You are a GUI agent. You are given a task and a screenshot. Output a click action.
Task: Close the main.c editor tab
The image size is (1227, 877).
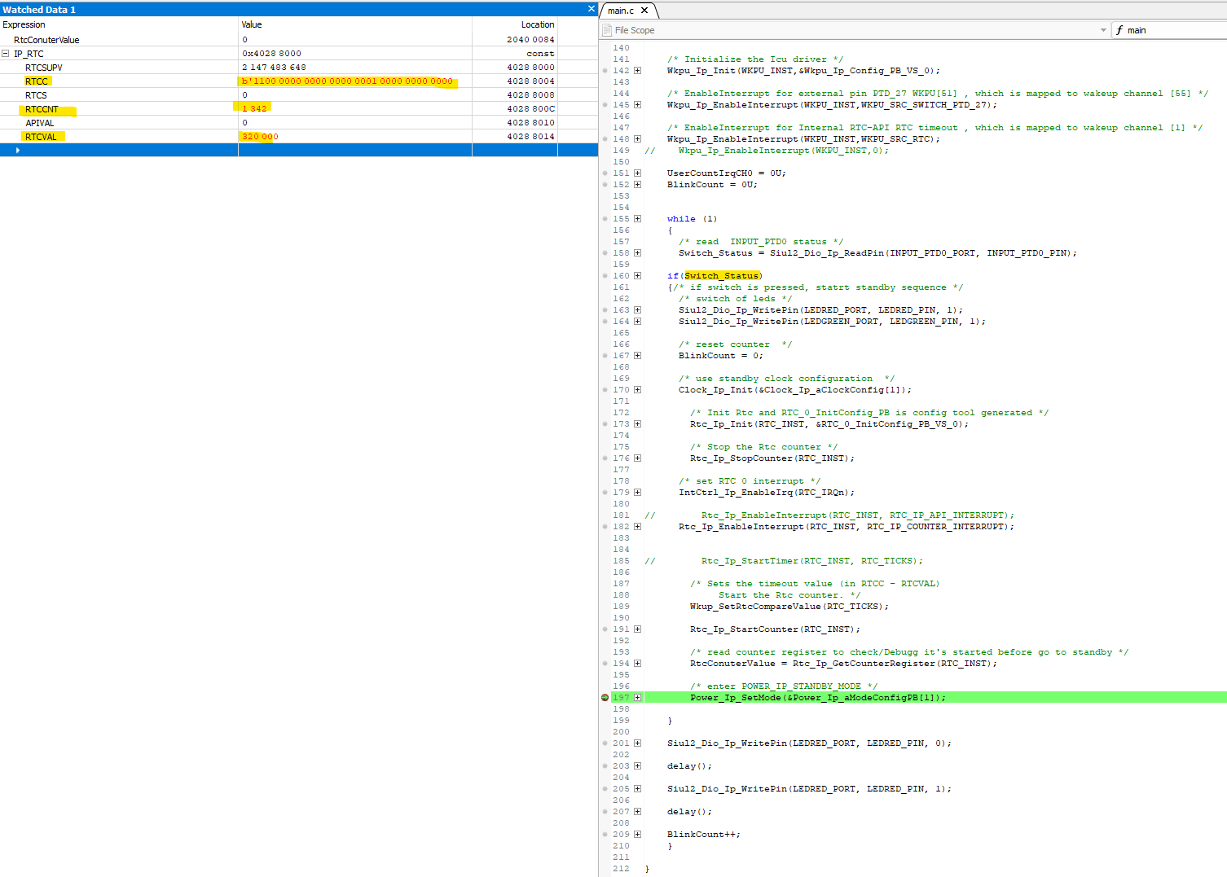pos(644,11)
